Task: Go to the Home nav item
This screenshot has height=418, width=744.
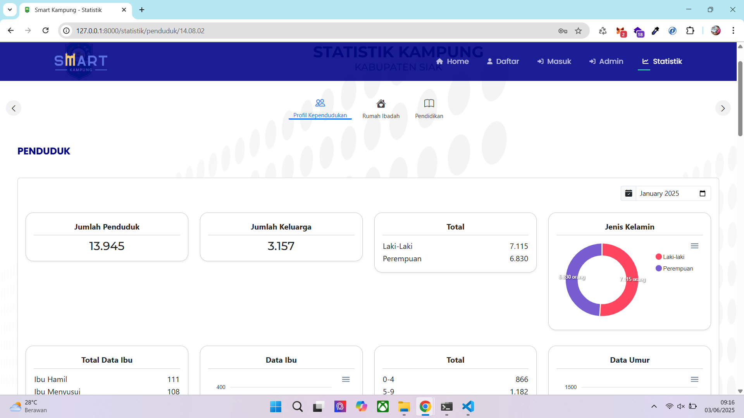Action: [453, 62]
